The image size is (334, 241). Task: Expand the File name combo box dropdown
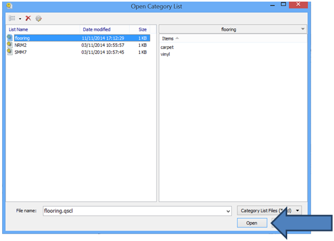point(228,211)
